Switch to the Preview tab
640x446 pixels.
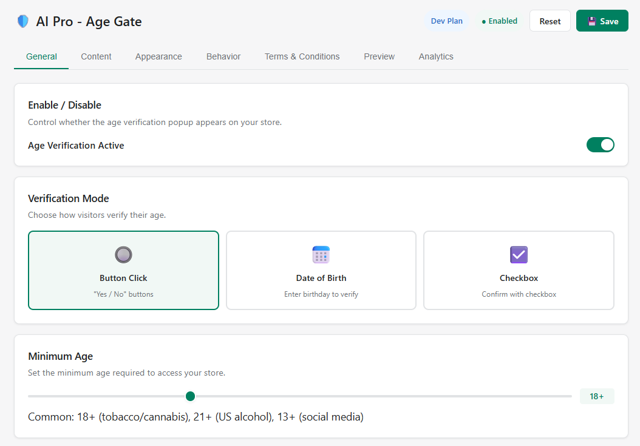point(379,56)
